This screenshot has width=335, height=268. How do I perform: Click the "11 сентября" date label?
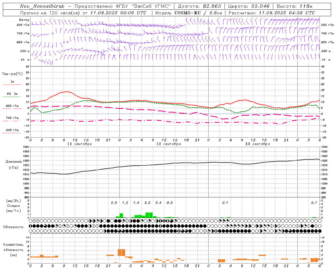80,144
